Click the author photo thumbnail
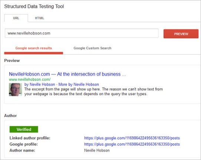Viewport: 201px width, 160px height. 15,89
